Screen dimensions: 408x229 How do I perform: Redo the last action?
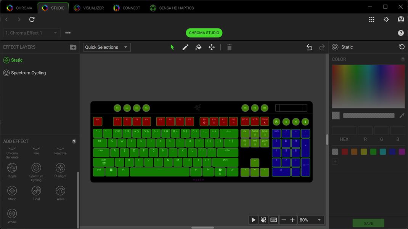(x=322, y=47)
